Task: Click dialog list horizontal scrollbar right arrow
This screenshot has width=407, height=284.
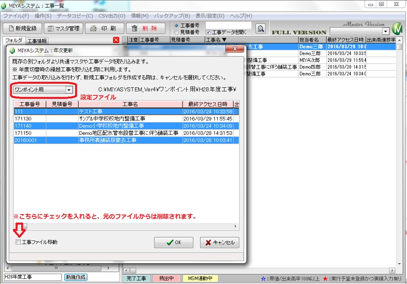Action: [x=235, y=226]
